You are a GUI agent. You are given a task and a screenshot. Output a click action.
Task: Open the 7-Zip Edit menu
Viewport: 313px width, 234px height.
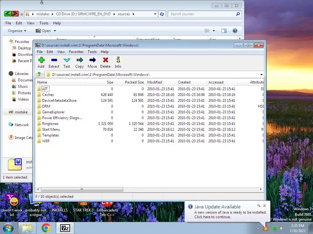point(50,52)
